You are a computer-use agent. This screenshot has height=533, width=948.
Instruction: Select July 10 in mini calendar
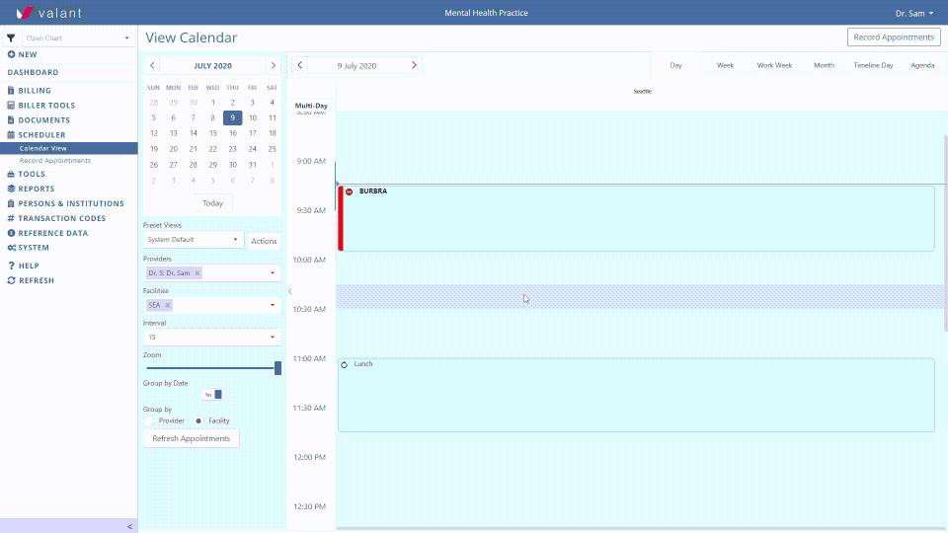(252, 117)
